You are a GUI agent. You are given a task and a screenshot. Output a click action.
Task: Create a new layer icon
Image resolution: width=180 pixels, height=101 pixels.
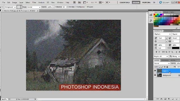176,99
